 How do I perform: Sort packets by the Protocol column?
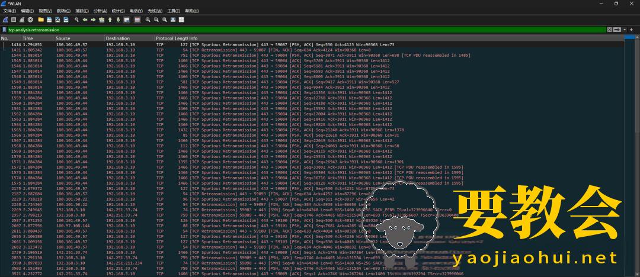click(x=165, y=38)
